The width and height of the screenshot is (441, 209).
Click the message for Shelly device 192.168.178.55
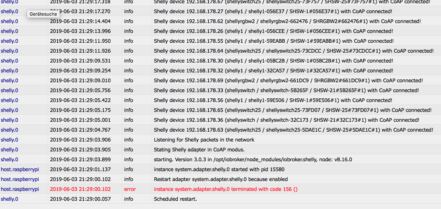(x=274, y=41)
